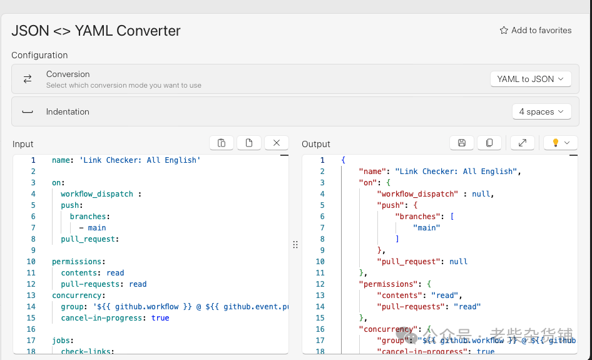
Task: Save the Output to a file
Action: click(x=462, y=143)
